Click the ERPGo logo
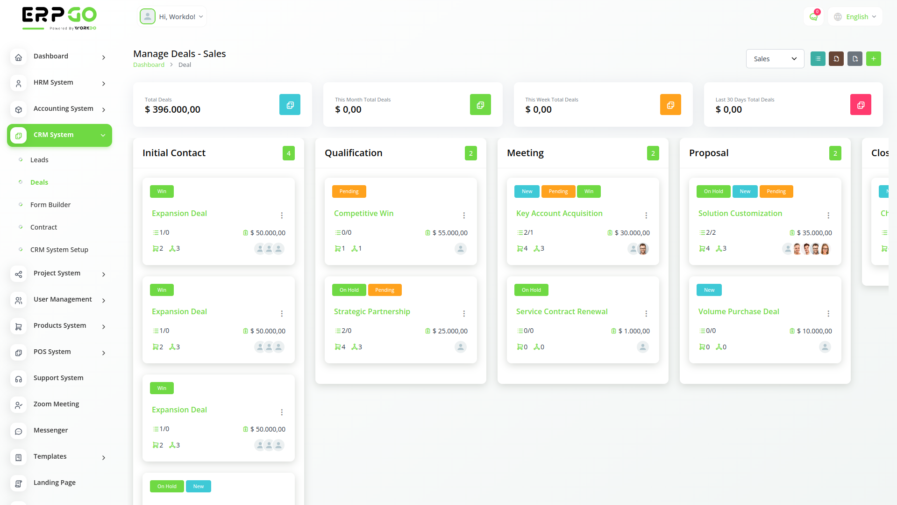The width and height of the screenshot is (897, 505). 58,18
